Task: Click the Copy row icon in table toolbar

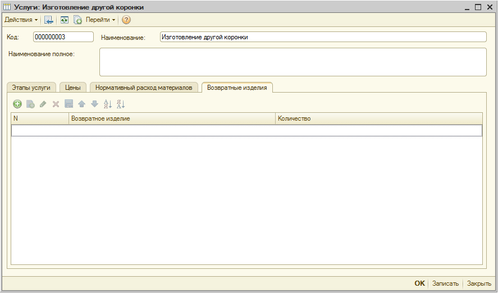Action: pyautogui.click(x=30, y=104)
